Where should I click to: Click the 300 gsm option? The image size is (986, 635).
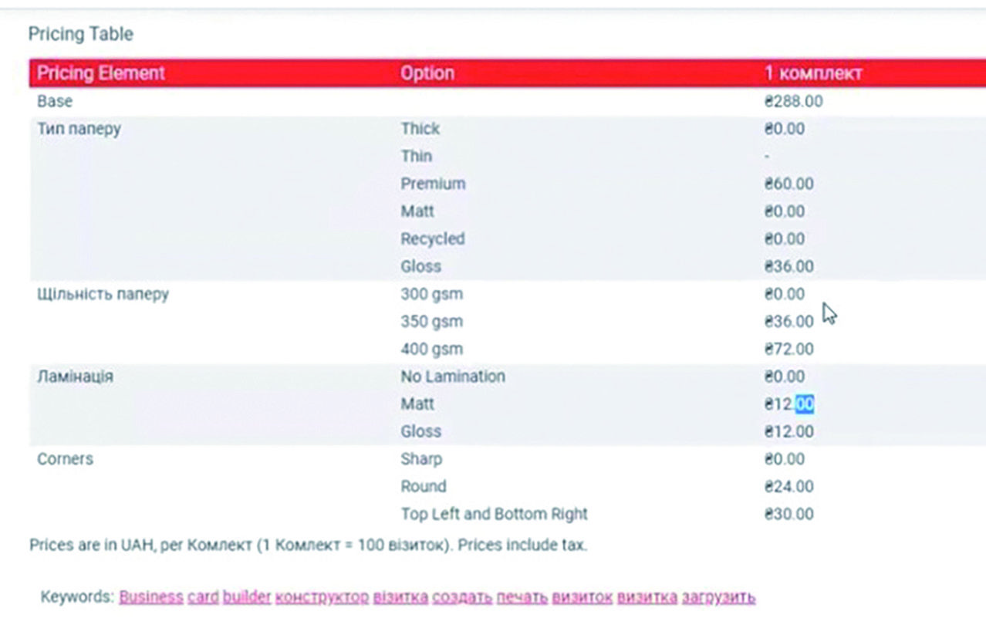[431, 294]
